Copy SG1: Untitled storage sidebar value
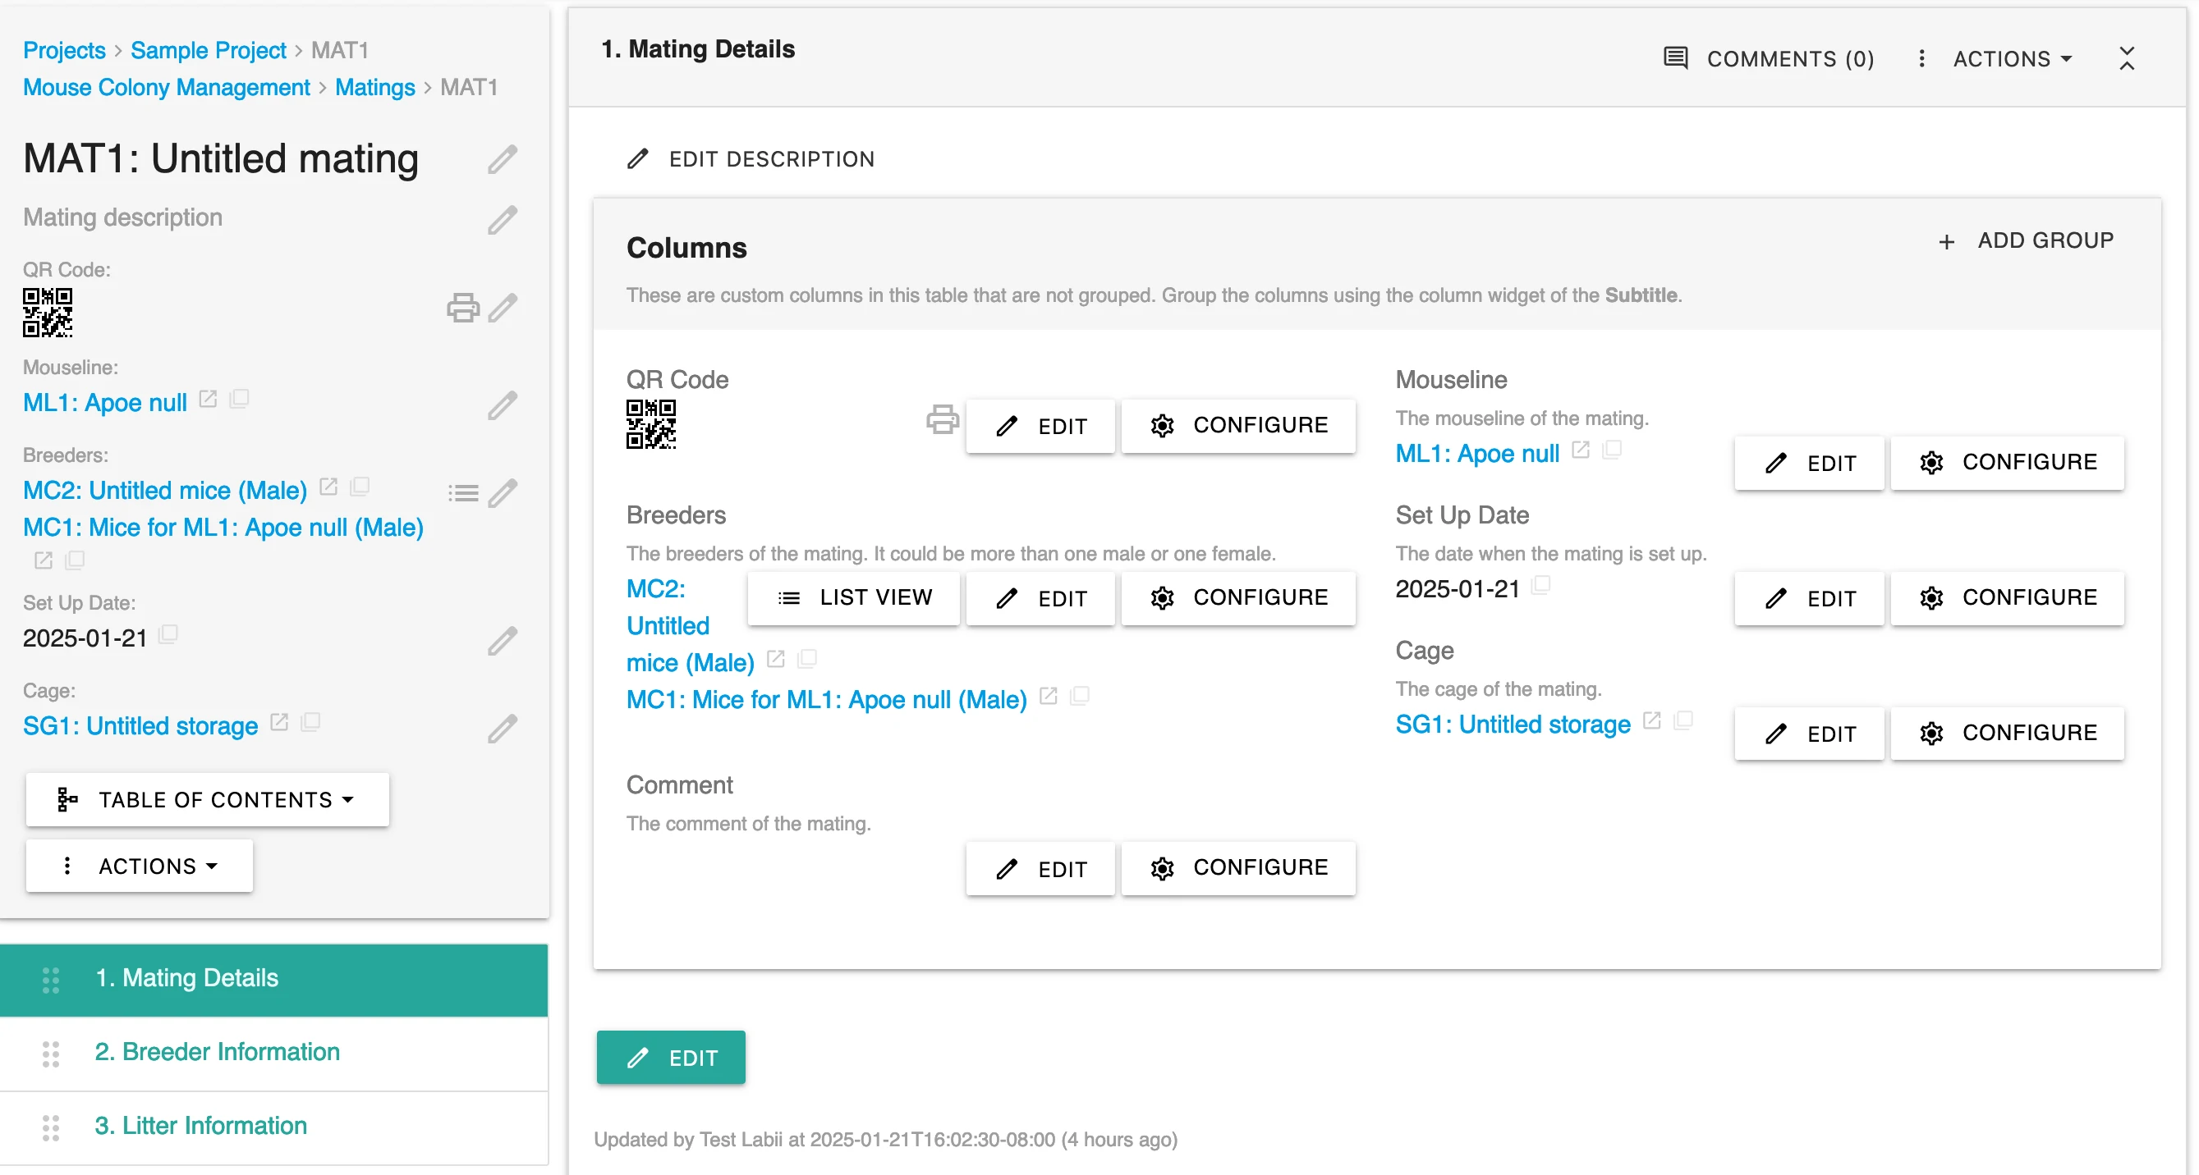The width and height of the screenshot is (2199, 1175). tap(310, 723)
